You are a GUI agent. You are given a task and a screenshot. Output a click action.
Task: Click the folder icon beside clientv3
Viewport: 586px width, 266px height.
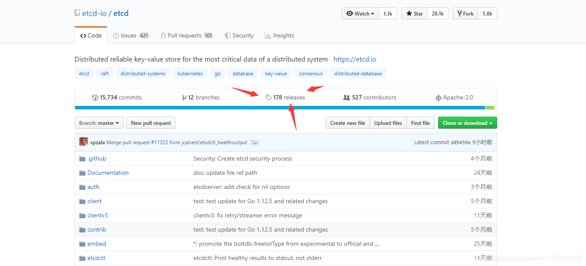[82, 216]
